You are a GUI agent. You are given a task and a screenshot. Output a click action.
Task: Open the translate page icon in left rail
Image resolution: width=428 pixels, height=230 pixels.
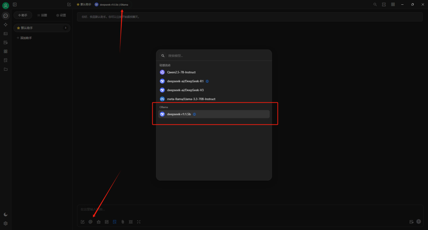(6, 42)
